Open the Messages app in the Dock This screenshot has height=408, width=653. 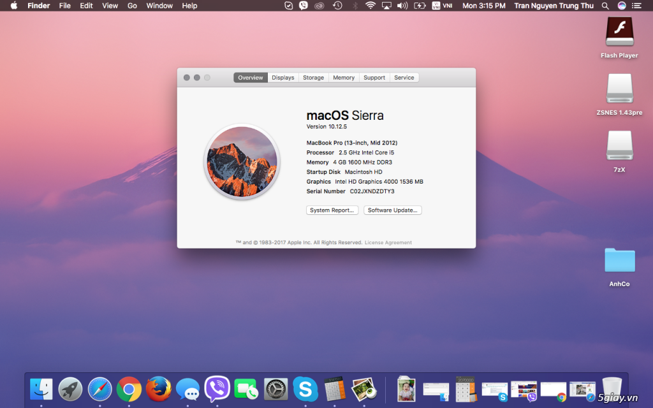[x=188, y=390]
